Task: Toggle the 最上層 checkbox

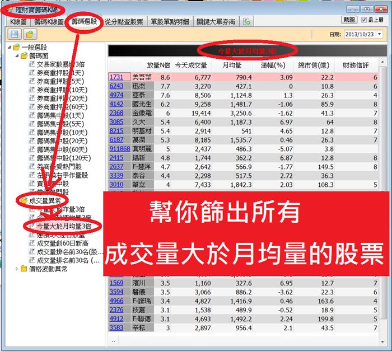Action: 364,20
